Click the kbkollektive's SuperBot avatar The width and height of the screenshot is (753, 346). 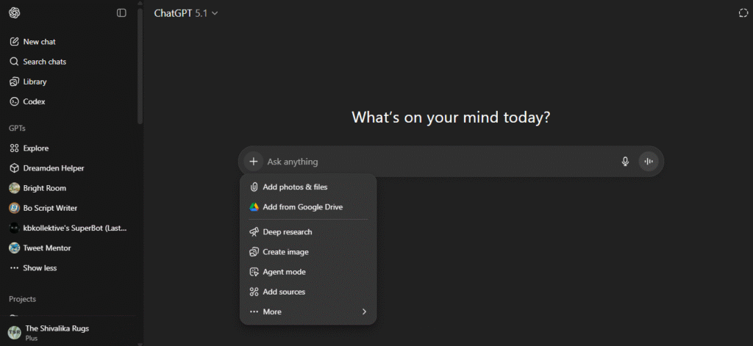15,228
